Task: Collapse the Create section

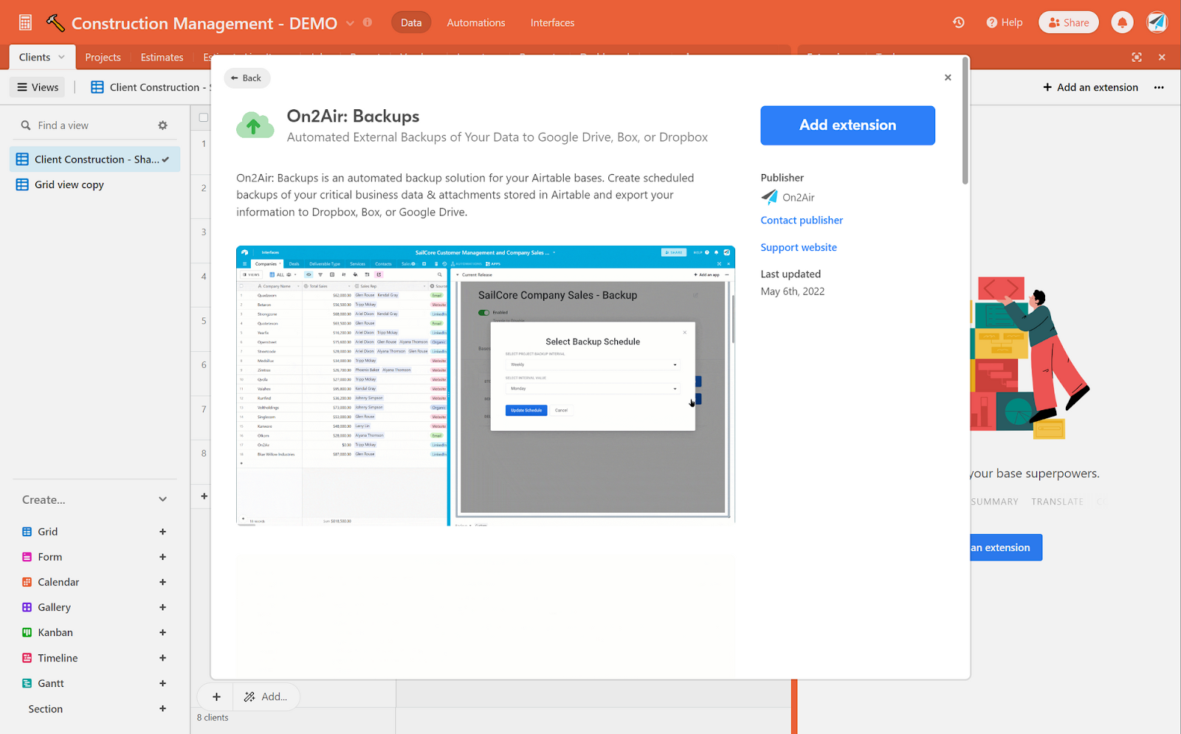Action: point(163,499)
